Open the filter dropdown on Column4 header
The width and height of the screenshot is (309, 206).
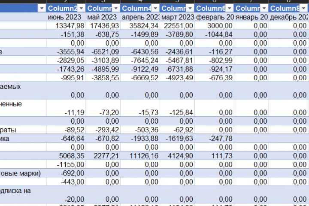tap(155, 8)
